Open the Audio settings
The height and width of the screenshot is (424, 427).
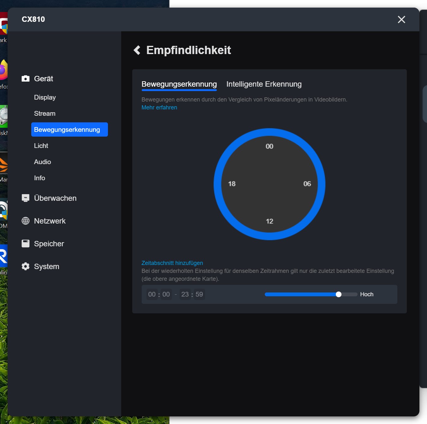click(43, 162)
